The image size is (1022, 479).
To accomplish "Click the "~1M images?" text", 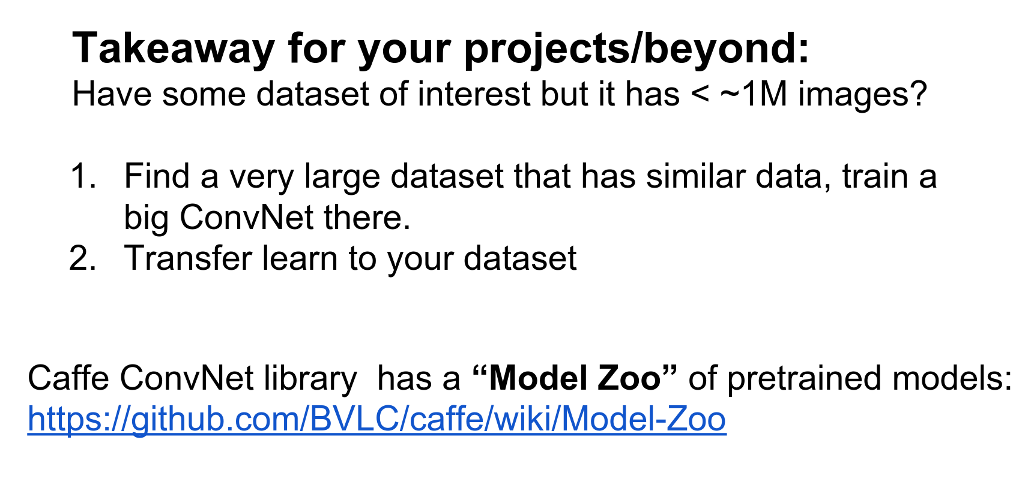I will (823, 94).
